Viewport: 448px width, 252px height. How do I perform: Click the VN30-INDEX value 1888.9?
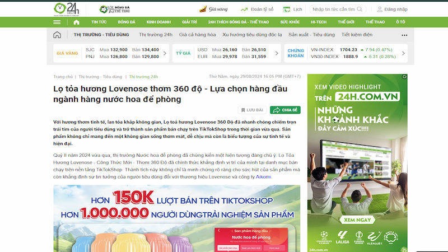click(x=351, y=57)
